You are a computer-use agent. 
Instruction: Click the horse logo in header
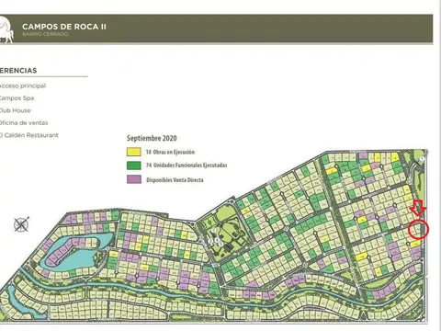6,30
